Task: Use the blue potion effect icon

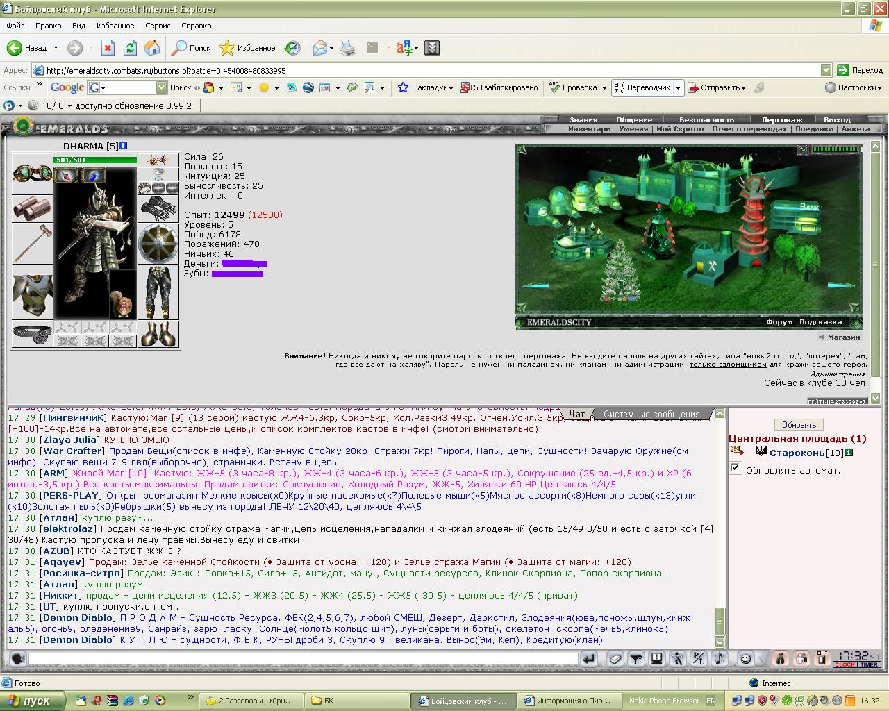Action: (93, 175)
